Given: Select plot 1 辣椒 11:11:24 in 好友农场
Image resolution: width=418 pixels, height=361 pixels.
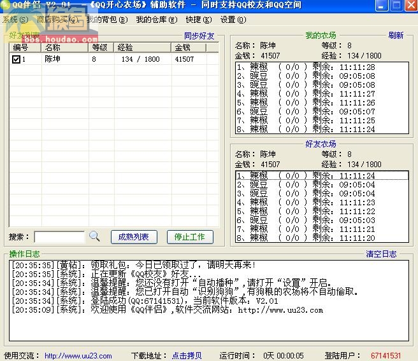Looking at the screenshot, I should tap(322, 175).
